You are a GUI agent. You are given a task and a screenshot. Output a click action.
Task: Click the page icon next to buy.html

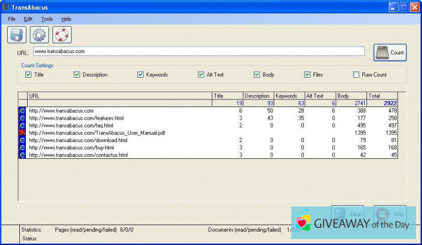tap(23, 147)
